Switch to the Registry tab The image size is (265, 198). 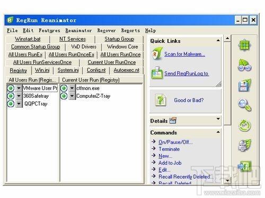point(19,70)
